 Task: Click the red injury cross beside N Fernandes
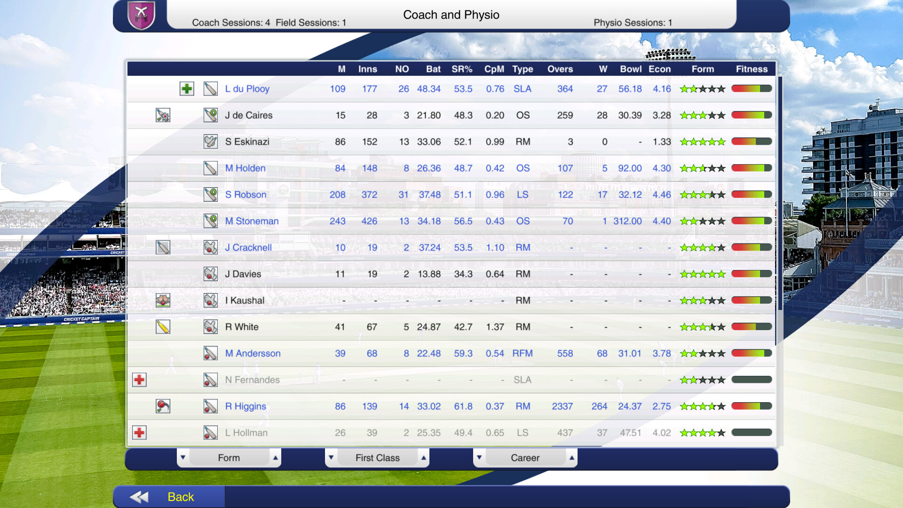point(139,380)
